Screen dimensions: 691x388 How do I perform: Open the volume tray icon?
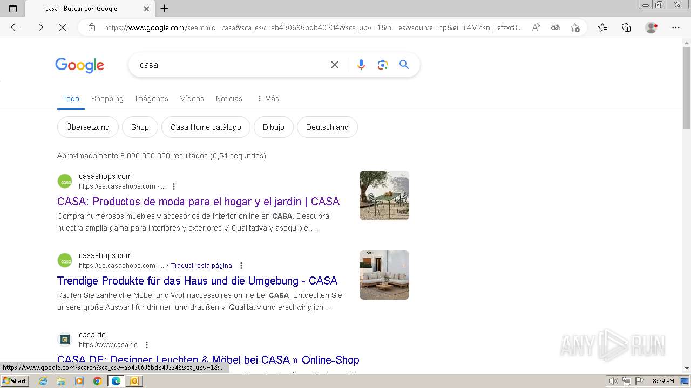coord(614,381)
